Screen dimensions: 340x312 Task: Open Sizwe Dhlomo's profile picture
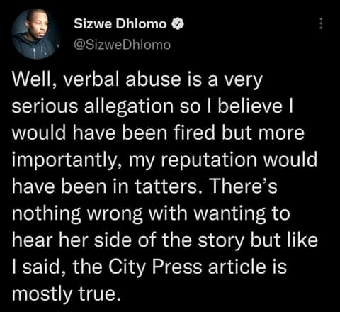[x=35, y=34]
